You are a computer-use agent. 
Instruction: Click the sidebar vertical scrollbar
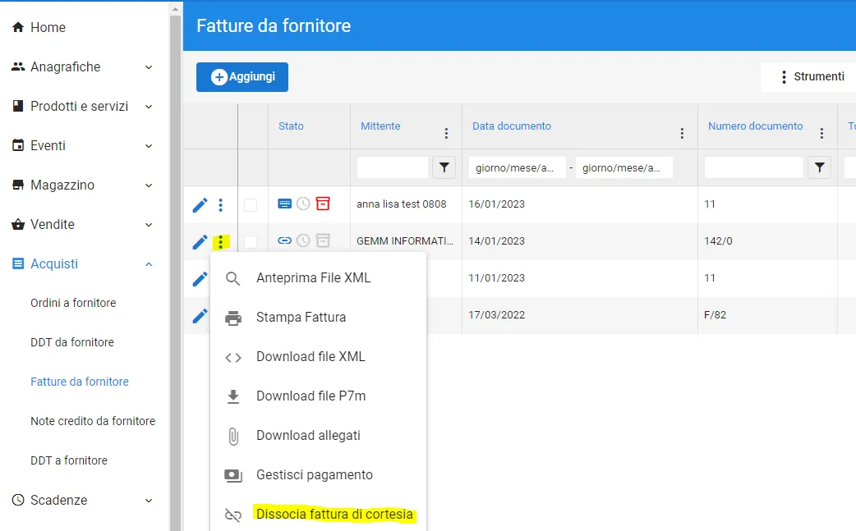tap(175, 272)
